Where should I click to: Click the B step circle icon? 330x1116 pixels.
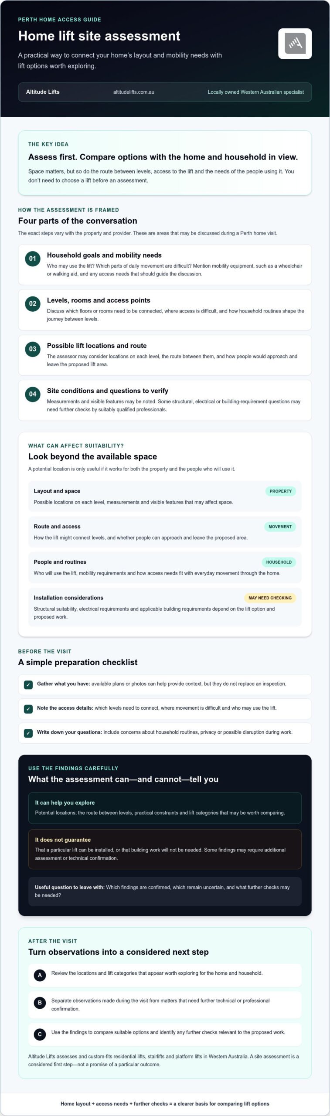(40, 1003)
